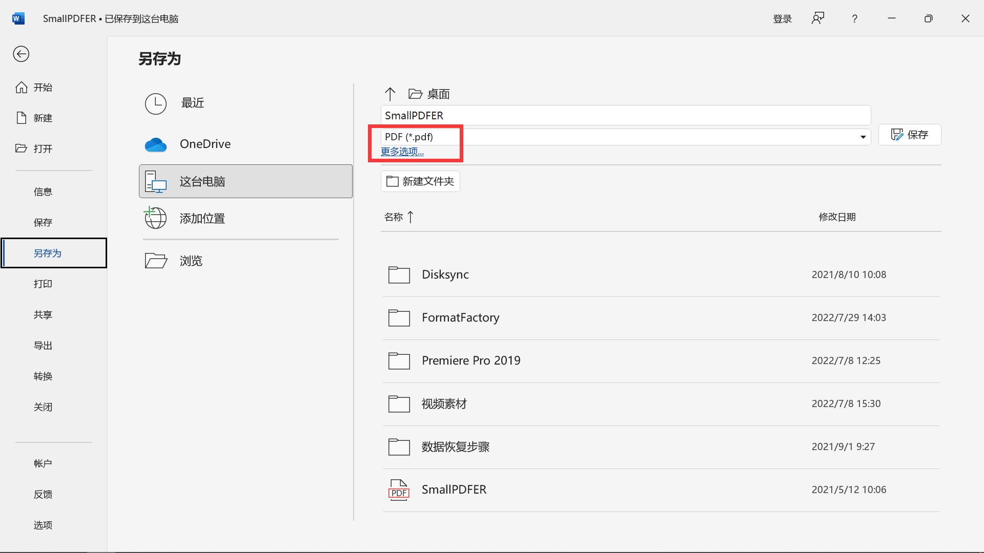Viewport: 984px width, 553px height.
Task: Click the Help question mark icon
Action: (854, 19)
